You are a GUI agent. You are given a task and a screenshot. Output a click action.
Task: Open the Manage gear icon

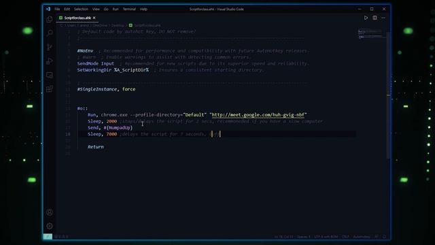pyautogui.click(x=50, y=226)
